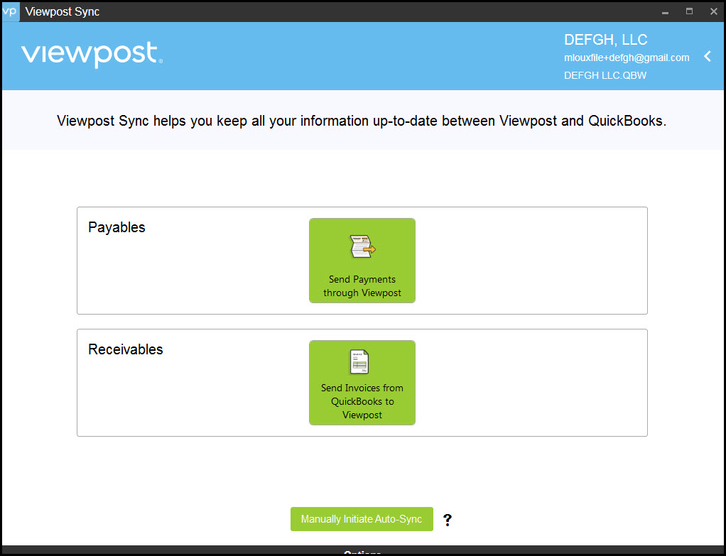
Task: Click Manually Initiate Auto-Sync button
Action: [x=362, y=519]
